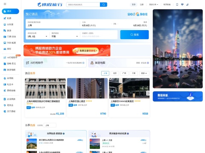Expand the rooms and guests dropdown
This screenshot has width=205, height=153.
(37, 35)
